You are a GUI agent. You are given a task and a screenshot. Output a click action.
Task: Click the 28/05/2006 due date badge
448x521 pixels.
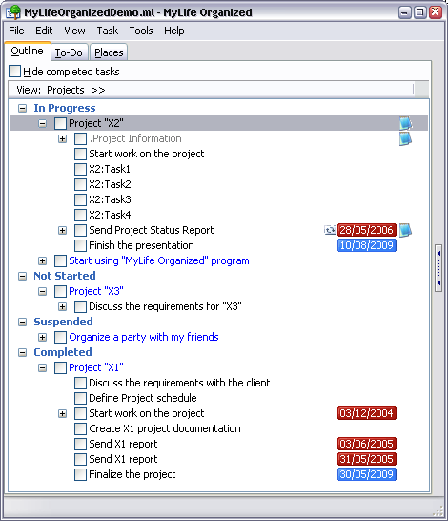(x=367, y=230)
